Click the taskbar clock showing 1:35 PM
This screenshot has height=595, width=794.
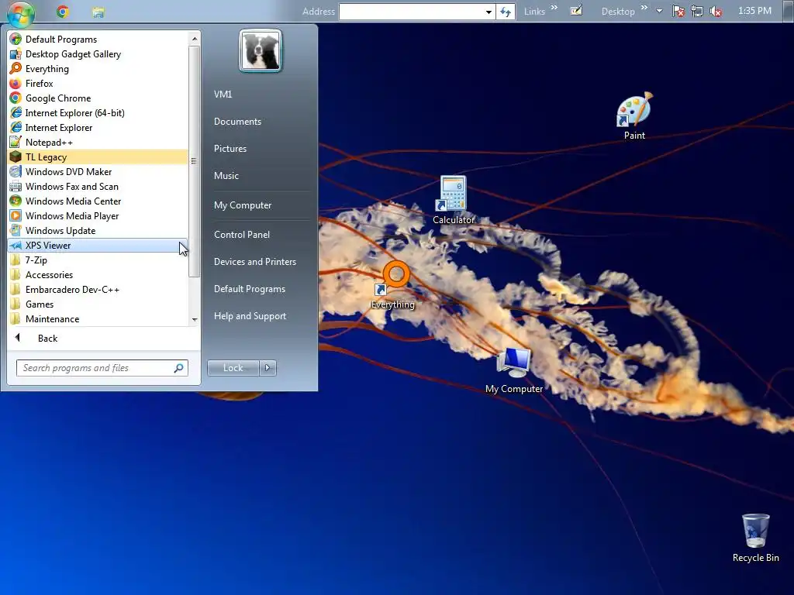(754, 11)
